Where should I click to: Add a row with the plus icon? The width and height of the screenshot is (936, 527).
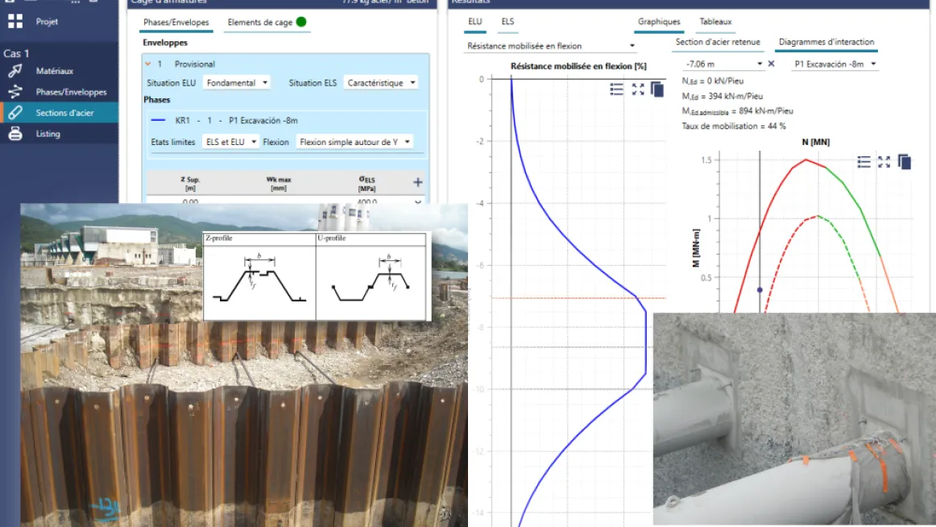(x=417, y=182)
